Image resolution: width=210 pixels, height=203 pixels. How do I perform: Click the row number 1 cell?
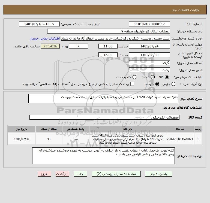[198, 139]
